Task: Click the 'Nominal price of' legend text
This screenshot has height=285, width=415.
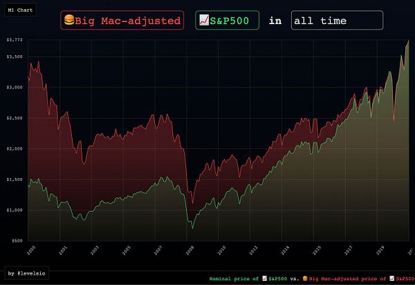Action: point(234,279)
